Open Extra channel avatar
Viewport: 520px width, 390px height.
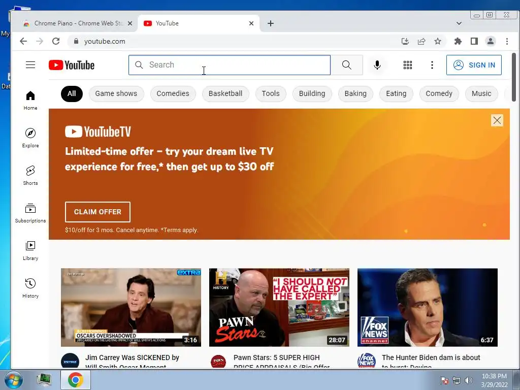coord(70,361)
